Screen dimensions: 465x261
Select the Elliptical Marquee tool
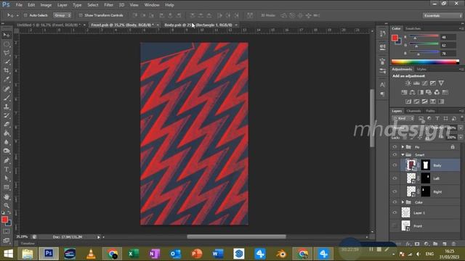coord(7,44)
